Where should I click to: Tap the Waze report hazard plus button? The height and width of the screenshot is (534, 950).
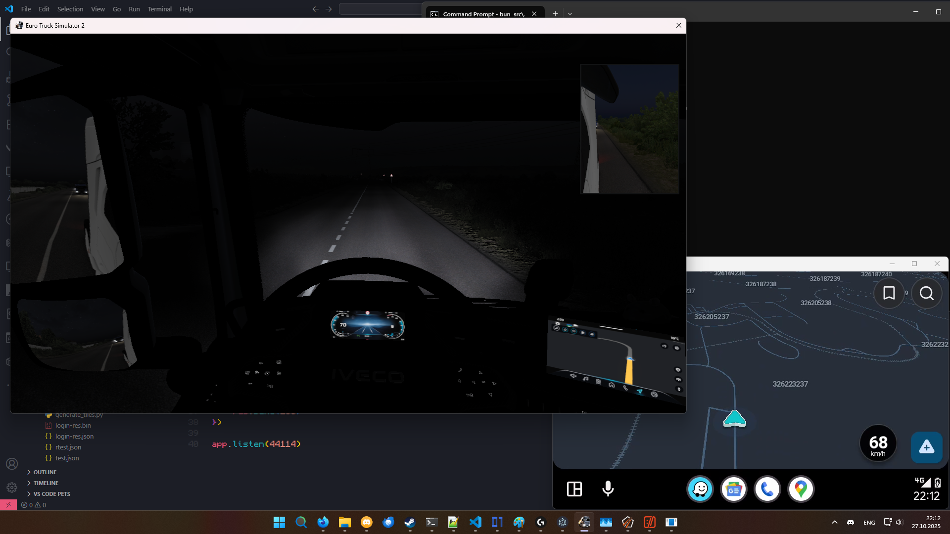(x=927, y=447)
